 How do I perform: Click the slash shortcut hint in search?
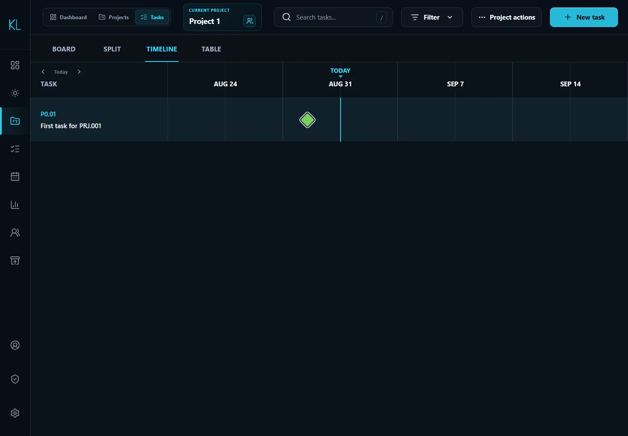coord(382,18)
